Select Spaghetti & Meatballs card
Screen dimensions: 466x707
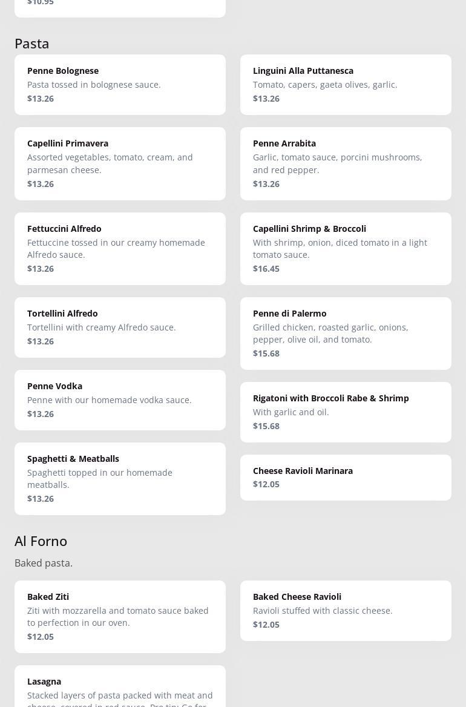[120, 478]
